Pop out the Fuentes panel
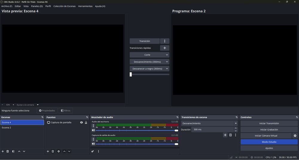 87,117
